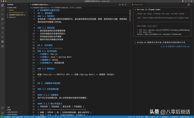Viewport: 194px width, 118px height.
Task: Click the notifications bell in status bar
Action: pyautogui.click(x=192, y=117)
